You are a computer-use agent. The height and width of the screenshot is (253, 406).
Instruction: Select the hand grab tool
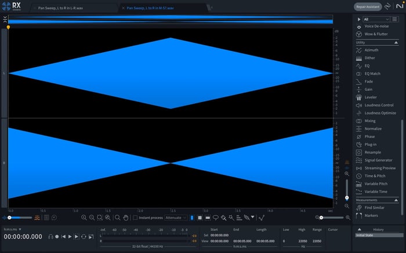coord(126,218)
